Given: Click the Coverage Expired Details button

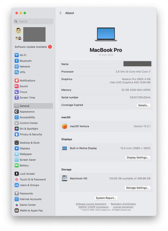Looking at the screenshot, I should tap(143, 105).
